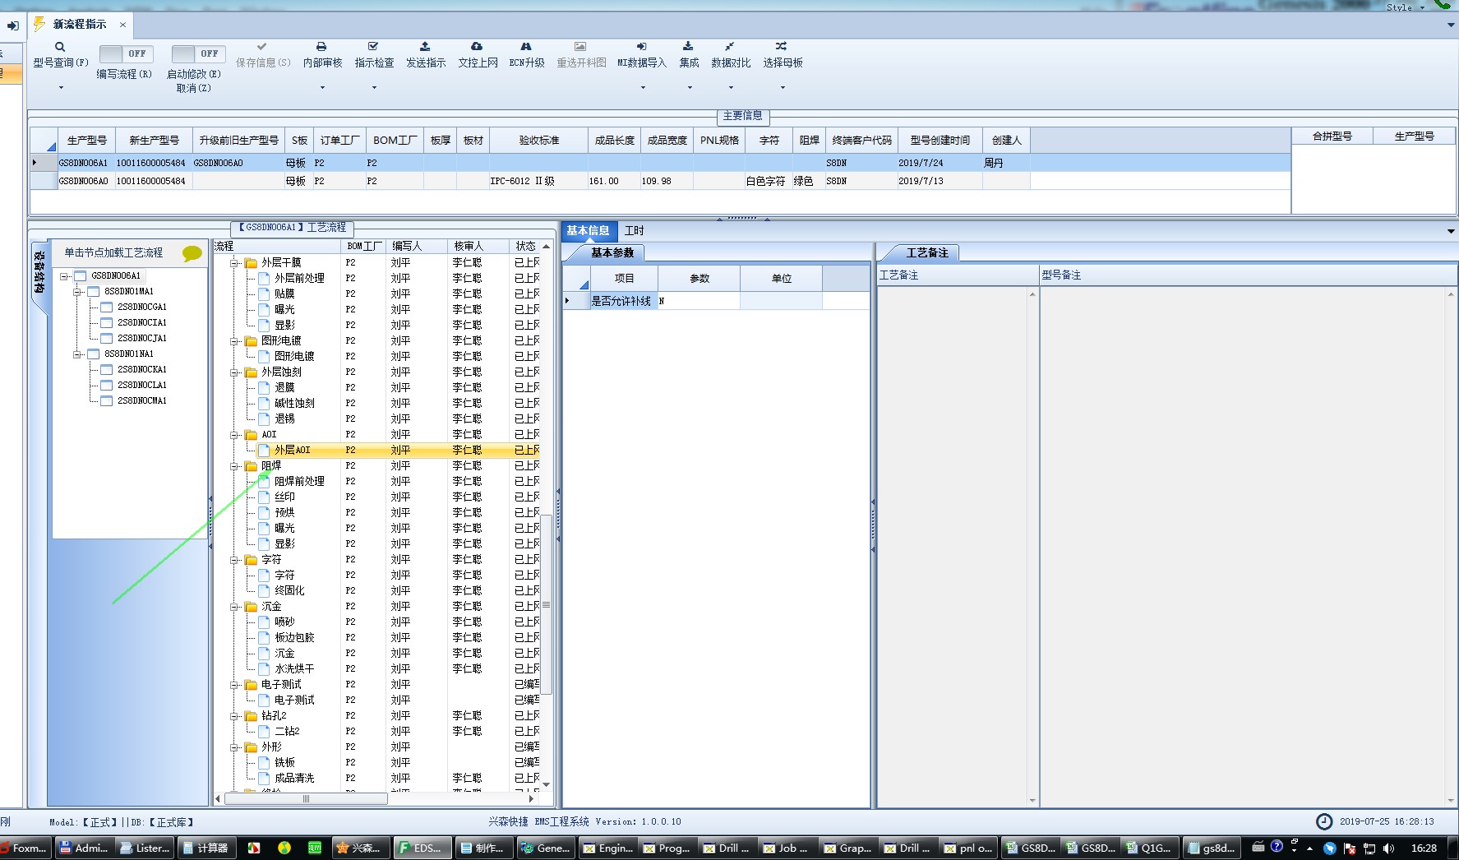Select the 基本信息 tab
The image size is (1459, 860).
[588, 231]
